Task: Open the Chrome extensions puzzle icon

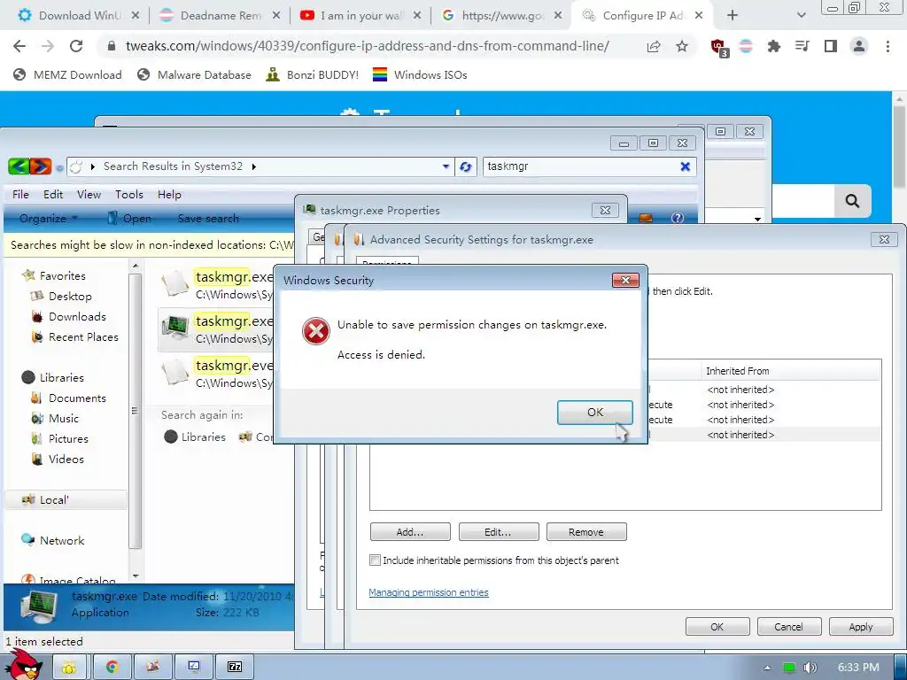Action: pos(773,46)
